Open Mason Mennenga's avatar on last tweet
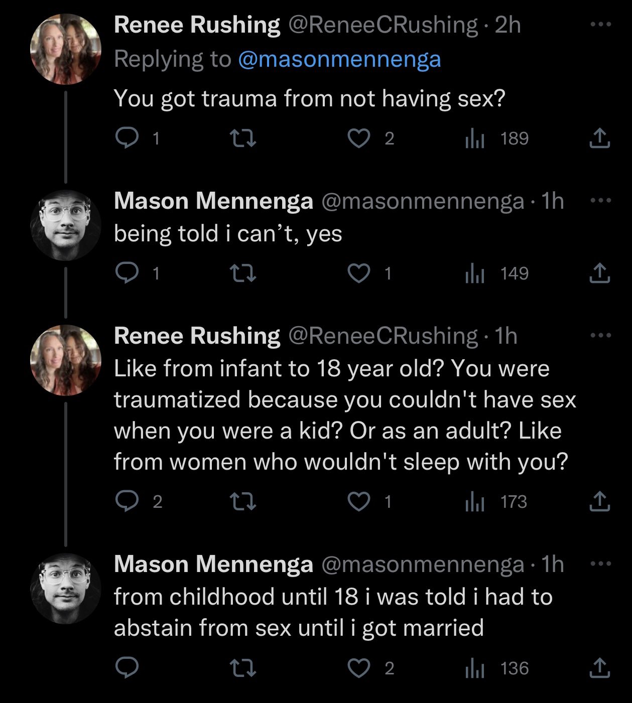 pyautogui.click(x=66, y=589)
